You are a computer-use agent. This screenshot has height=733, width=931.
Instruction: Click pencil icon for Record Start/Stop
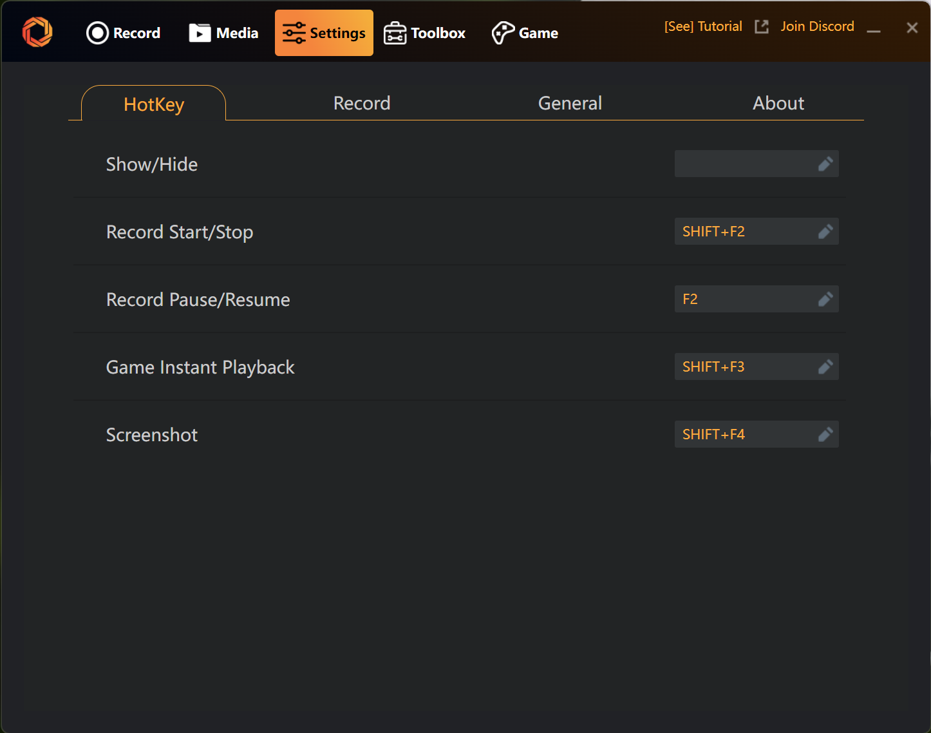coord(825,232)
